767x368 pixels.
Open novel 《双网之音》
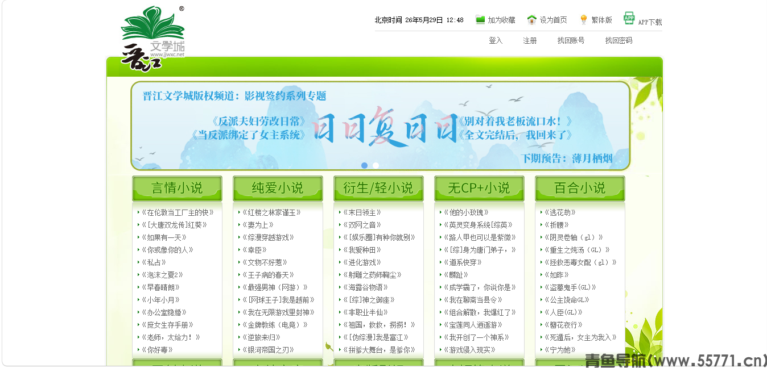[362, 225]
